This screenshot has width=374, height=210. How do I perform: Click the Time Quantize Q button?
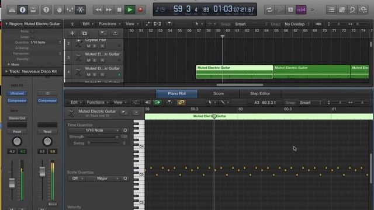click(125, 131)
